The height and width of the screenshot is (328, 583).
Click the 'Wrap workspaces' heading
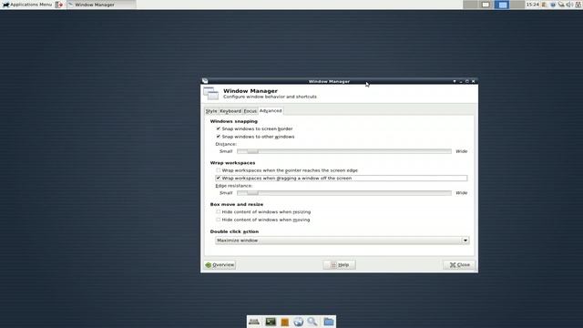click(233, 163)
